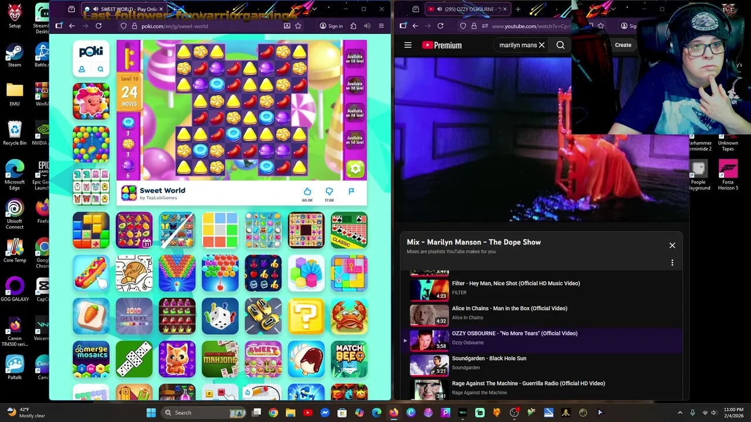Reload the Poki browser page
The image size is (751, 422).
point(99,26)
